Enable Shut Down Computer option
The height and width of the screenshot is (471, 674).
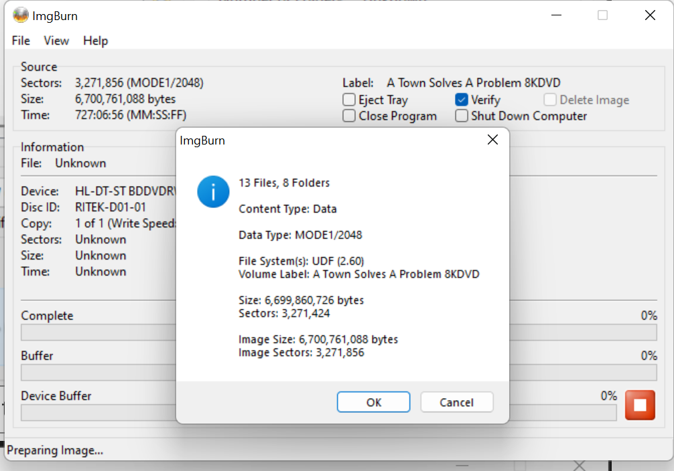tap(462, 116)
